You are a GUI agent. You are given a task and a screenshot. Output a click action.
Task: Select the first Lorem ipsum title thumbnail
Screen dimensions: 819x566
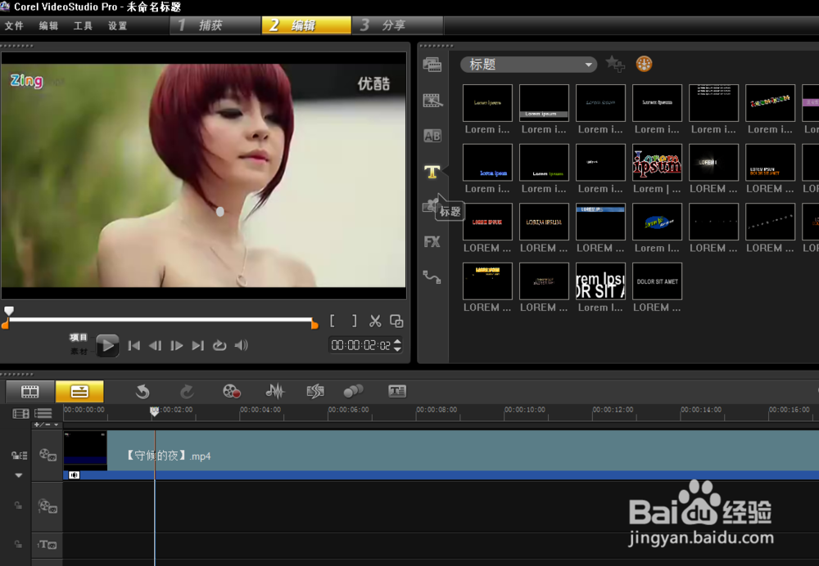click(x=487, y=103)
